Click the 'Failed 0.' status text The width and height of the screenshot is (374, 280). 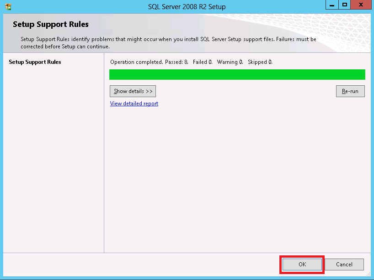[203, 62]
